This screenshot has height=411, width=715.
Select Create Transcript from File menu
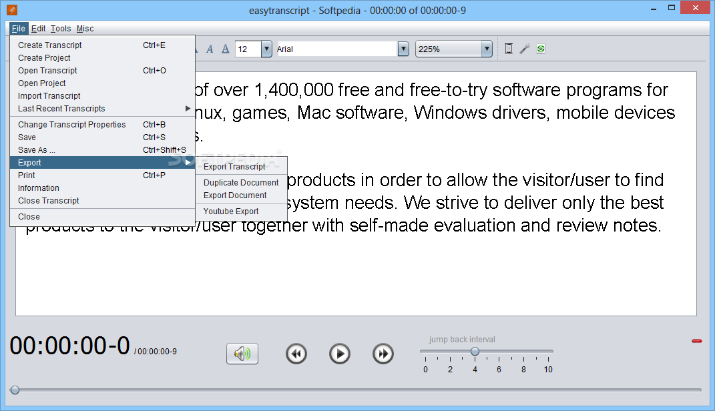pos(102,45)
